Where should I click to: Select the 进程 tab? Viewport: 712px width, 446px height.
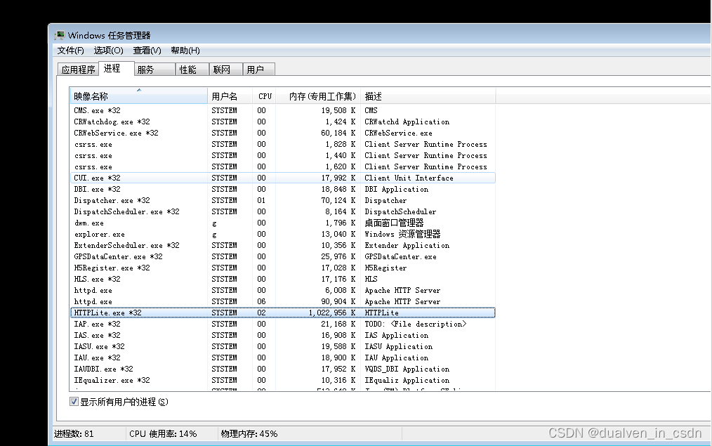click(x=117, y=69)
